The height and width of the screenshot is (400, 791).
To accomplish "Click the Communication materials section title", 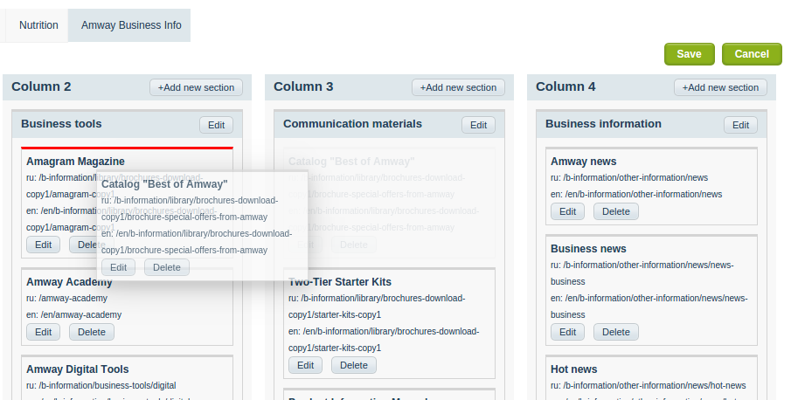I will coord(352,124).
